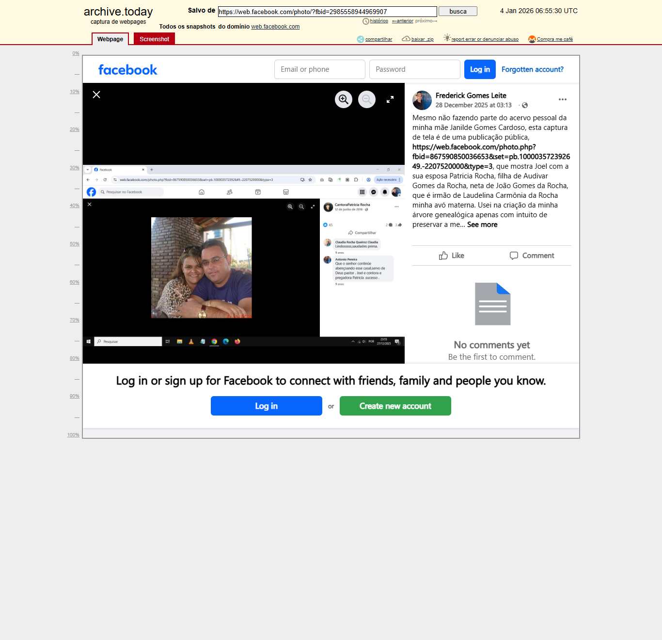Jump to the 50% page position marker

click(x=74, y=244)
